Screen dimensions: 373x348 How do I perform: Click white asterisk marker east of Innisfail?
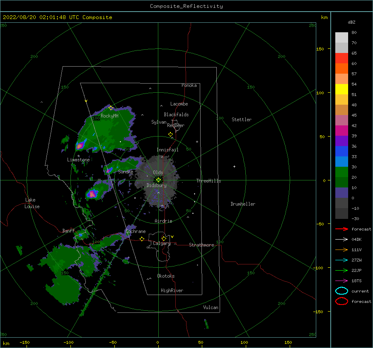click(x=197, y=142)
